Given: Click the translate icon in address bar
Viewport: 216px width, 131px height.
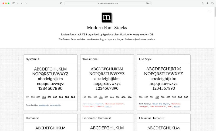Looking at the screenshot, I should [147, 3].
